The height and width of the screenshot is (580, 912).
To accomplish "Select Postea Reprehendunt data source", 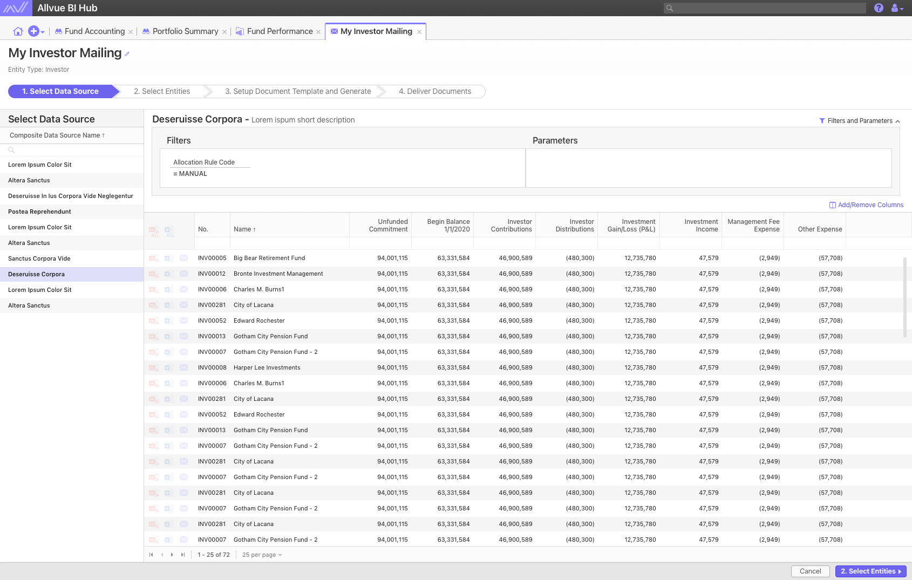I will tap(72, 211).
